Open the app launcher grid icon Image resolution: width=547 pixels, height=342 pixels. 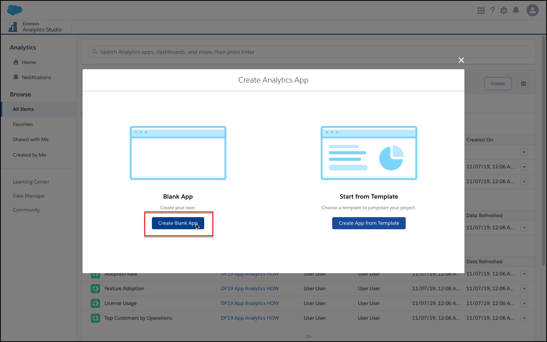(481, 11)
